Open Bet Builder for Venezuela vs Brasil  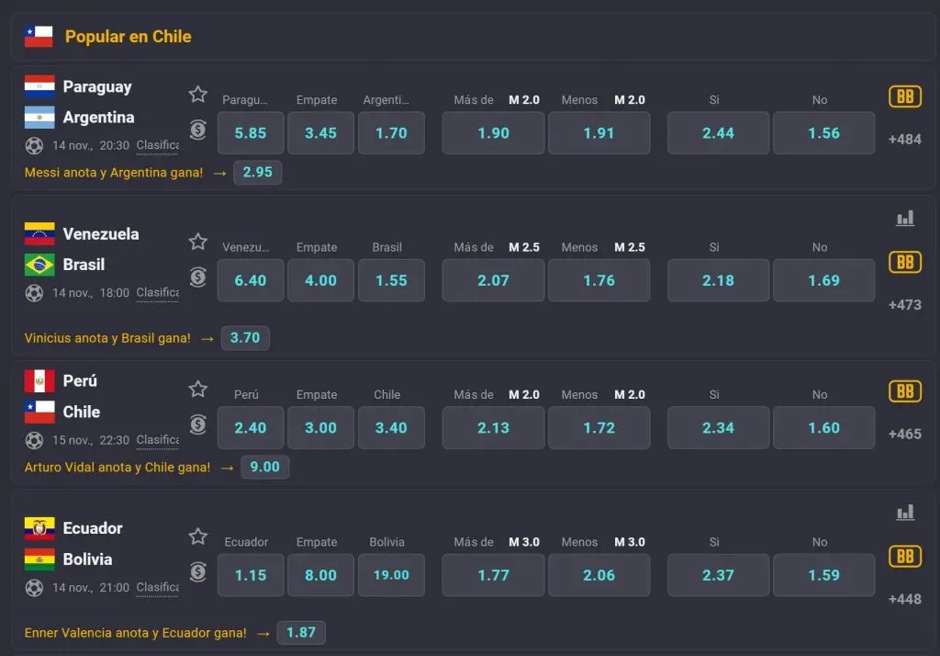(905, 262)
